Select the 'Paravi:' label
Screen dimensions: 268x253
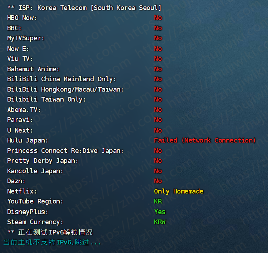pos(20,120)
